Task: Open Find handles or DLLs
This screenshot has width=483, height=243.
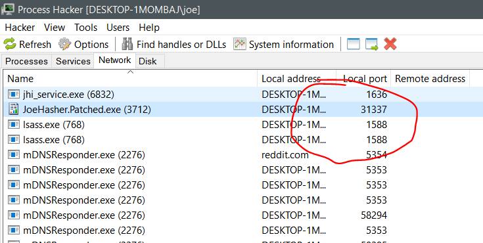Action: click(x=173, y=45)
